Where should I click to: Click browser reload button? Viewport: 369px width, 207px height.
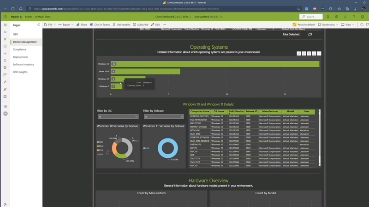click(x=13, y=9)
